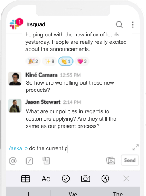The image size is (146, 196).
Task: Click in the /askailo message input field
Action: [x=70, y=148]
